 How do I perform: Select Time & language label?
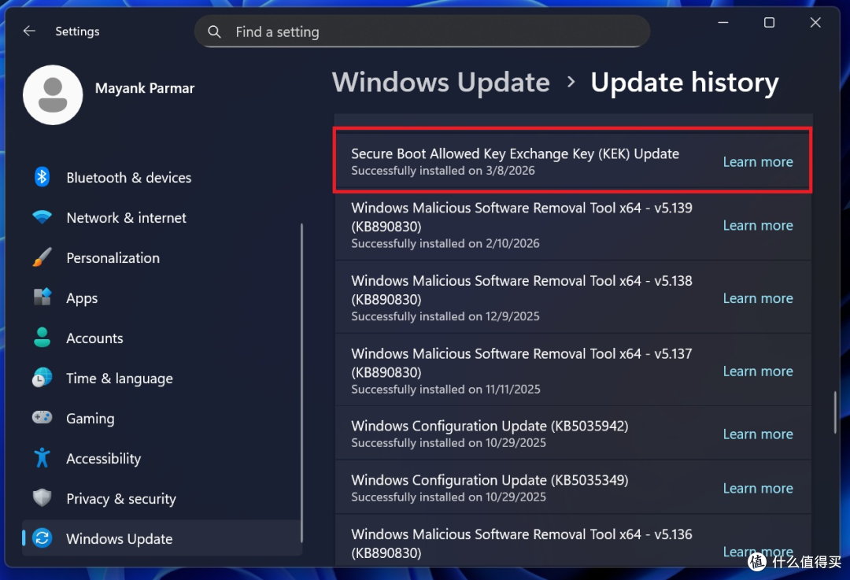(x=120, y=379)
